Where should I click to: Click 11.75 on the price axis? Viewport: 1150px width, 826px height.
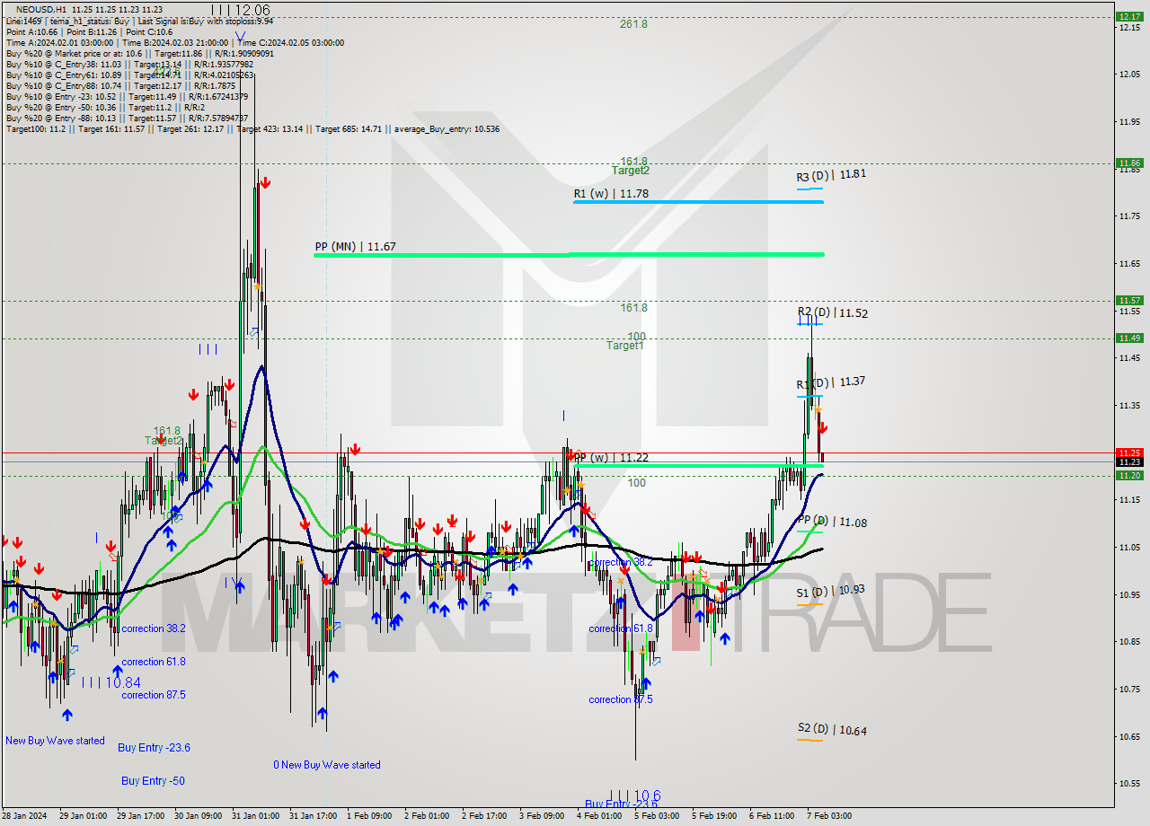[1130, 216]
